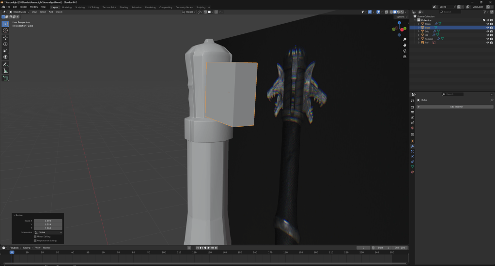Click the hand pan-view icon in the viewport
This screenshot has width=495, height=266.
click(x=404, y=45)
